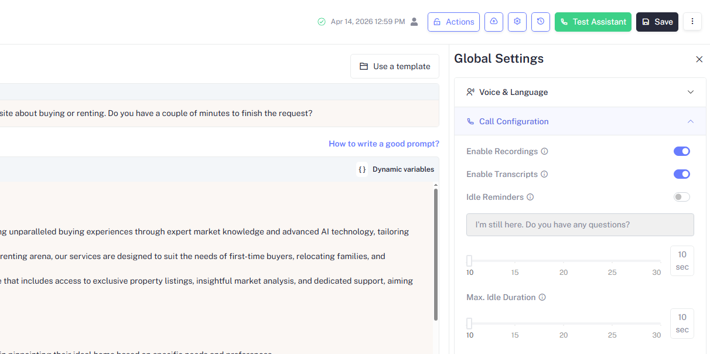Disable the Enable Recordings toggle
The height and width of the screenshot is (354, 710).
[x=681, y=151]
